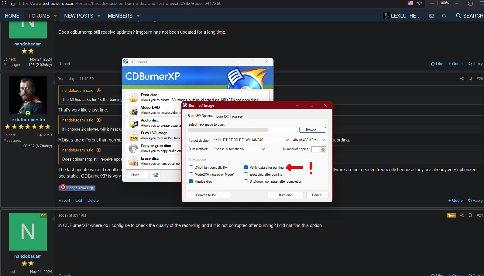Open the Burn method dropdown
484x276 pixels.
239,149
